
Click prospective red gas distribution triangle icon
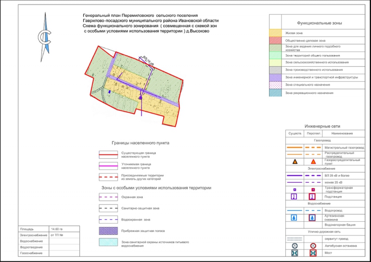(313, 162)
